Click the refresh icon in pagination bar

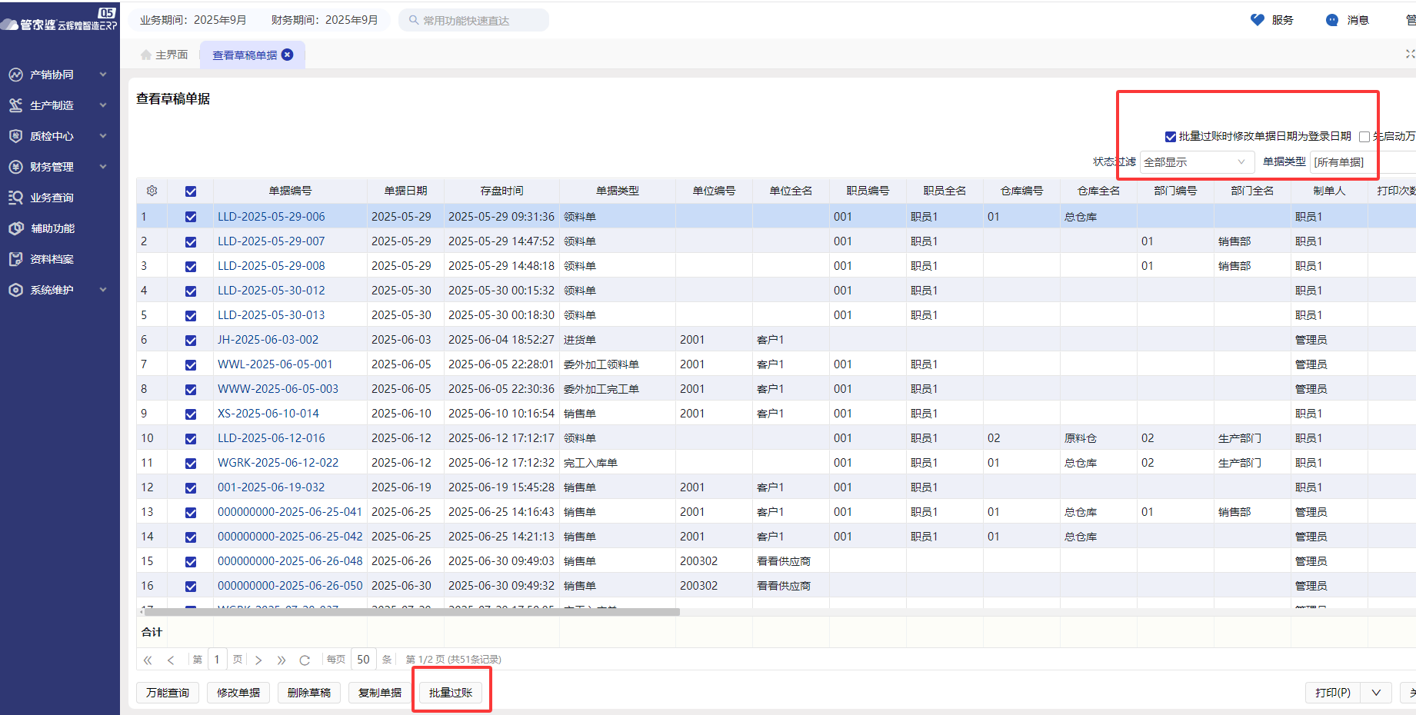pyautogui.click(x=305, y=660)
